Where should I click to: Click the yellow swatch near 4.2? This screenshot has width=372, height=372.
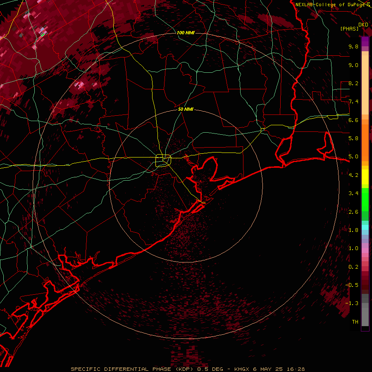(365, 177)
